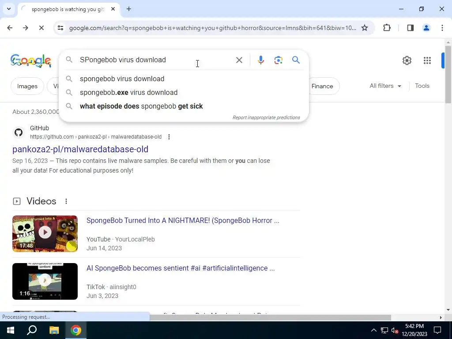Image resolution: width=452 pixels, height=339 pixels.
Task: Open the Windows notification center
Action: pyautogui.click(x=437, y=330)
